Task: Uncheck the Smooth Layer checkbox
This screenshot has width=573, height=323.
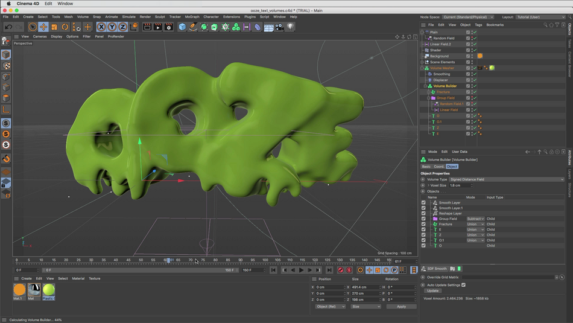Action: [423, 203]
